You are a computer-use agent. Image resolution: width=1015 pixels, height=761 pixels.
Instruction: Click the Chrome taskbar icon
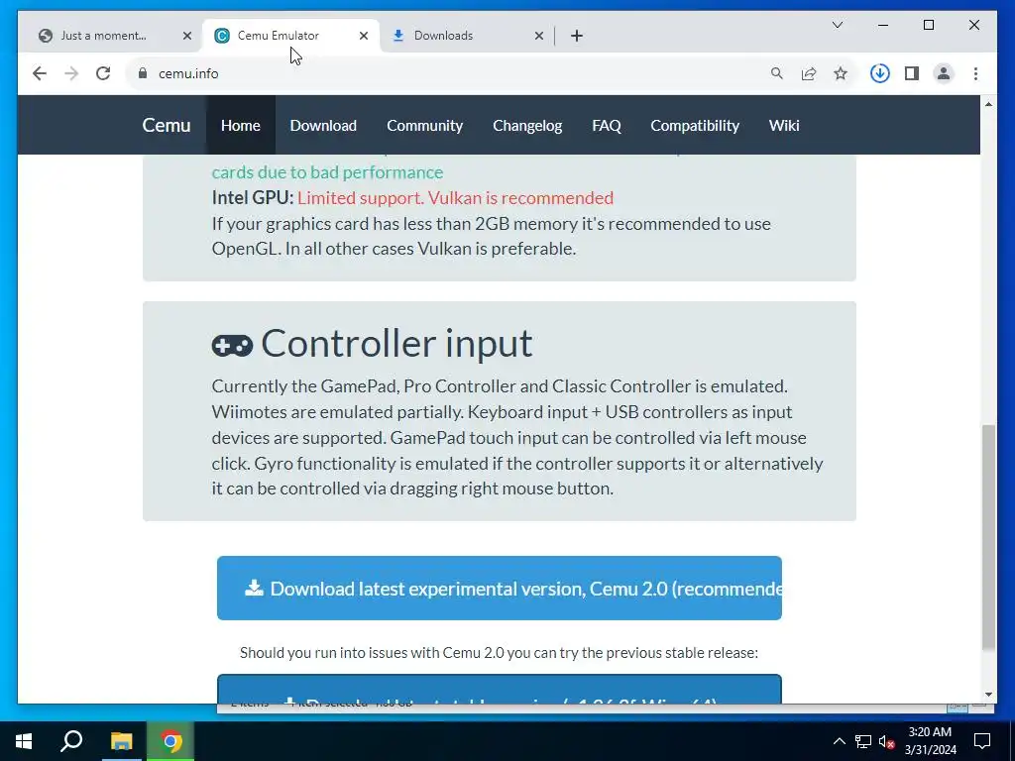click(x=170, y=741)
